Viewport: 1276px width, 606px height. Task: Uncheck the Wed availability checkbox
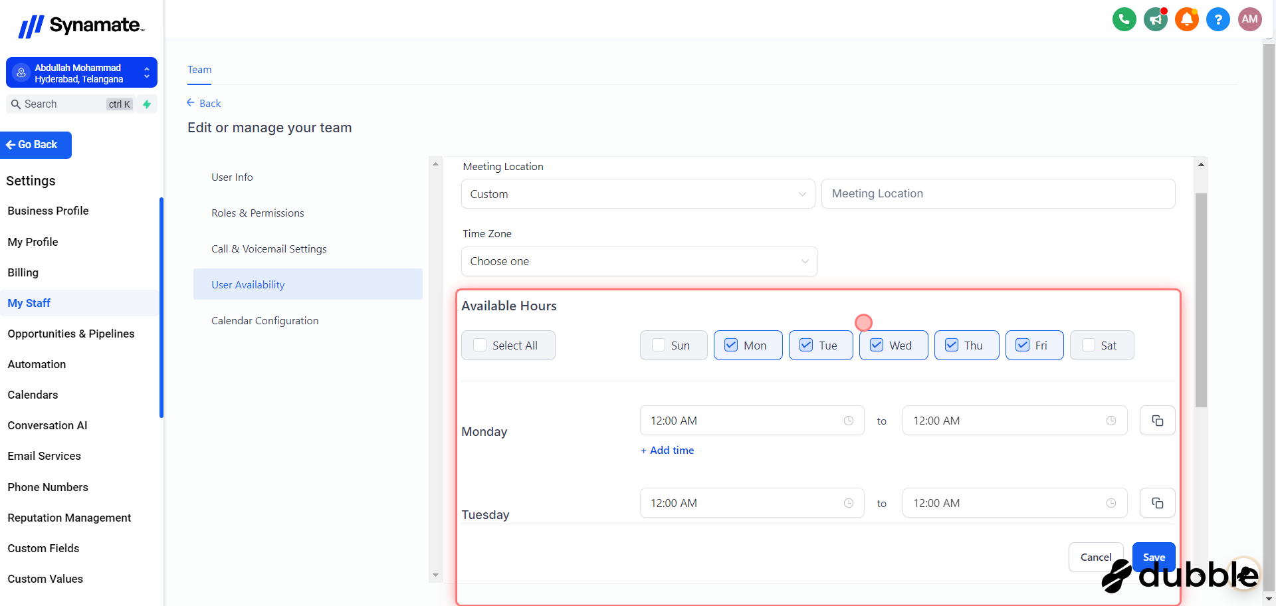(x=877, y=346)
